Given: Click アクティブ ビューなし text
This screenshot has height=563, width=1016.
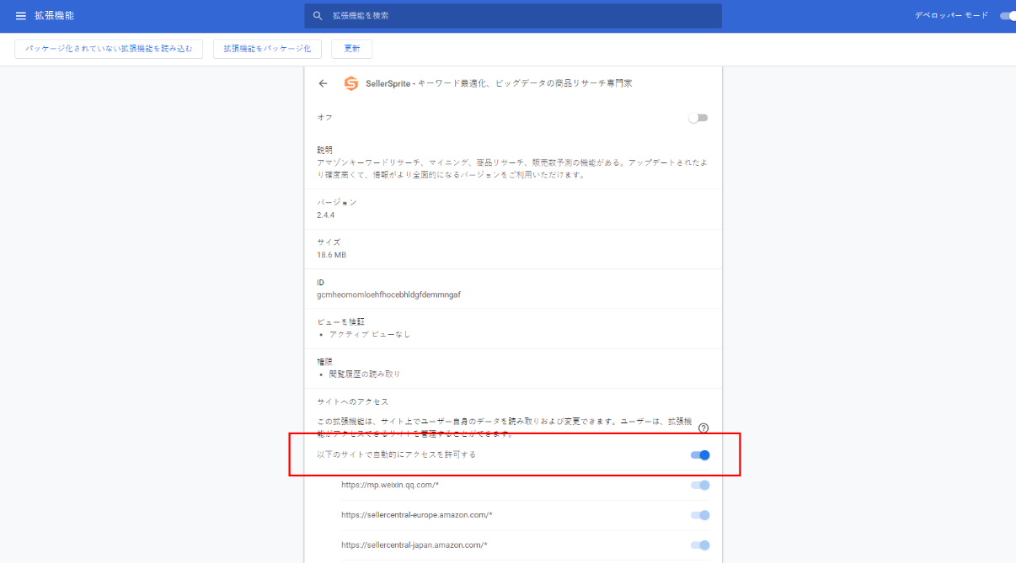Looking at the screenshot, I should coord(369,334).
